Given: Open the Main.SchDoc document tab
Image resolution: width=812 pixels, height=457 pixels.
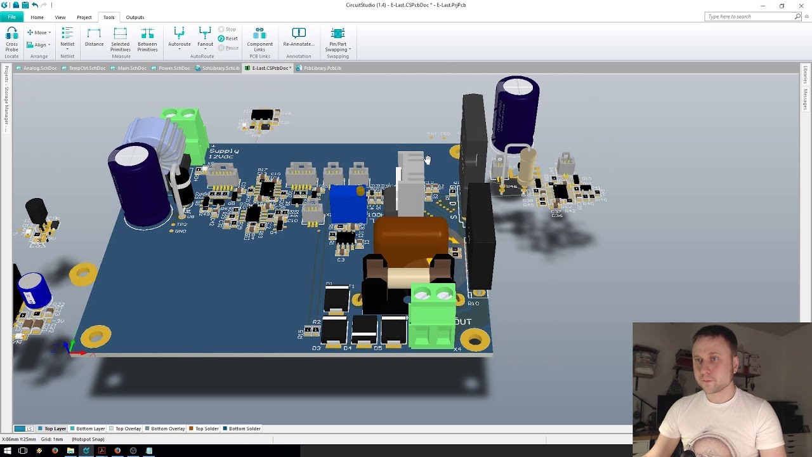Looking at the screenshot, I should (129, 68).
